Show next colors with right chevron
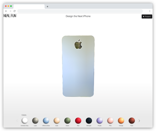Viewport: 156px width, 131px height. coord(139,121)
